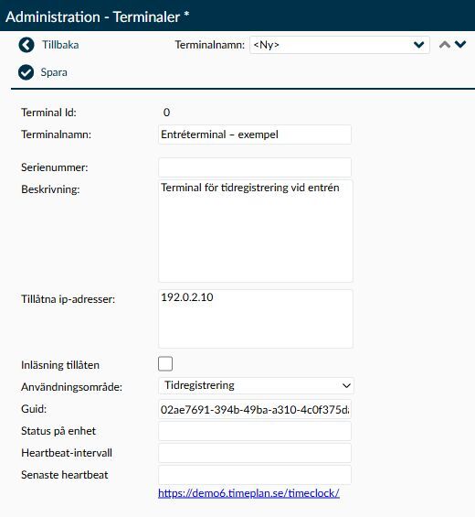Click the Terminal Id value 0

pos(166,113)
